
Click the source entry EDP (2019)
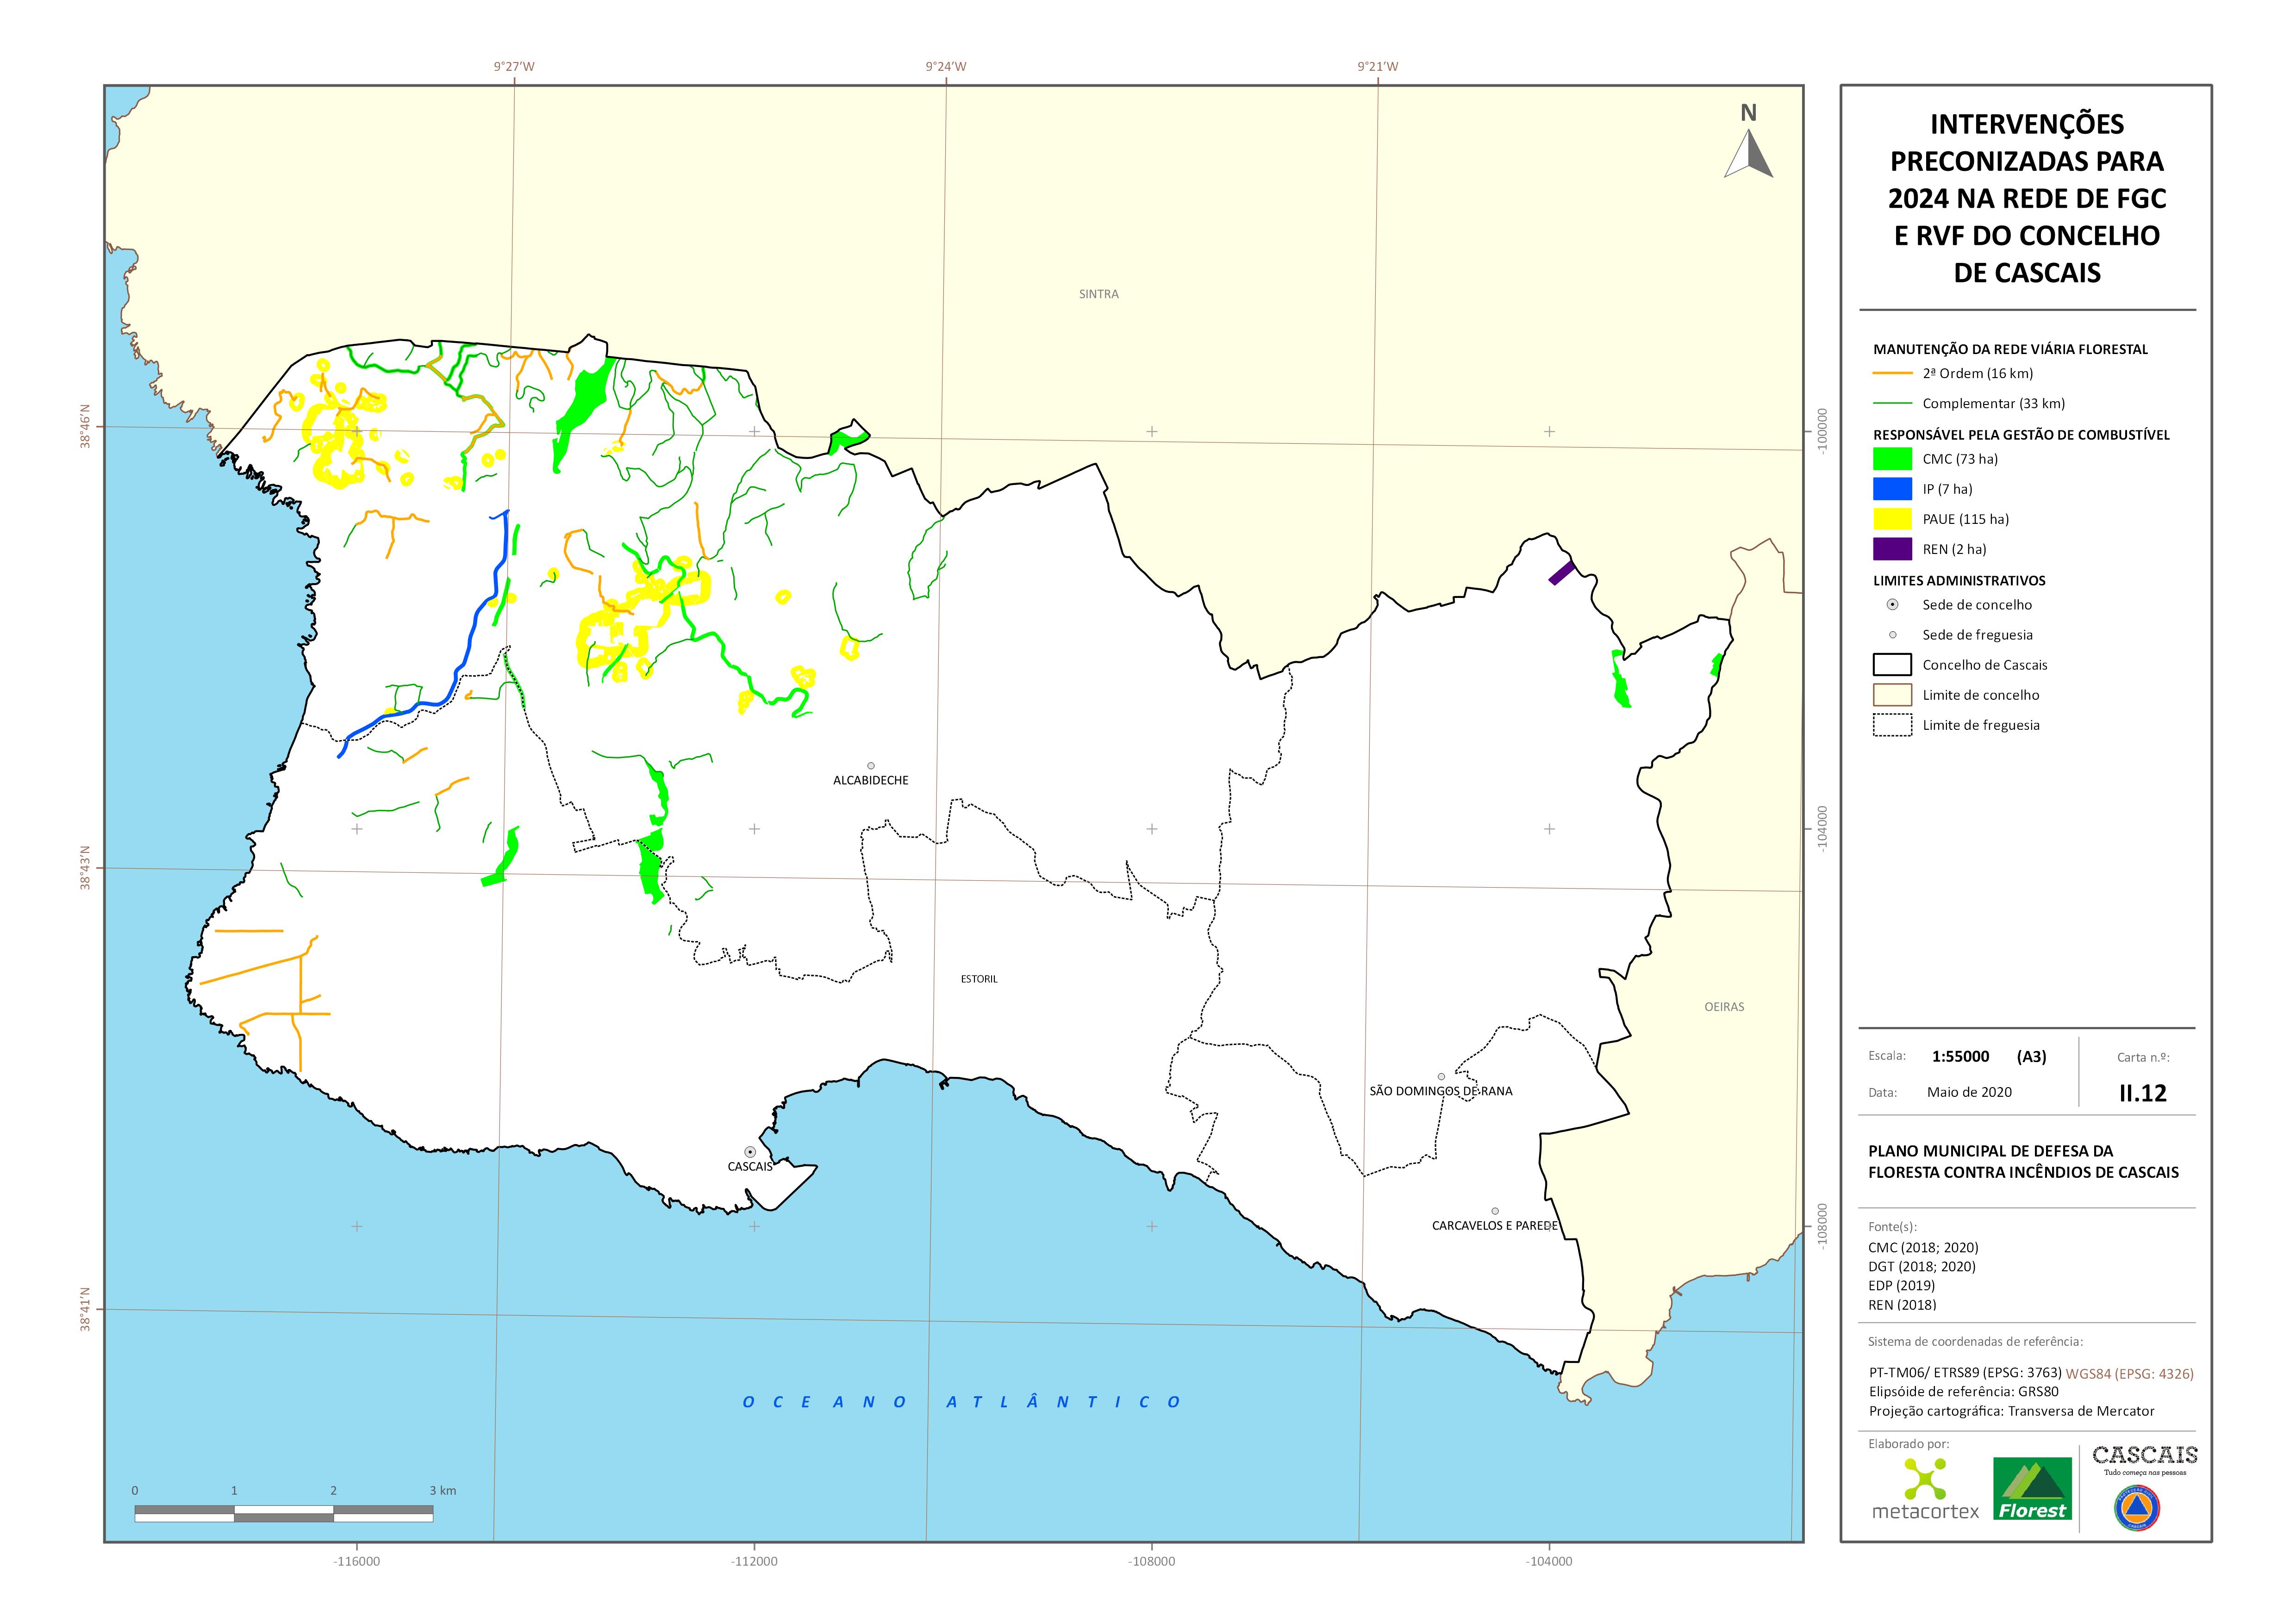(x=1901, y=1285)
